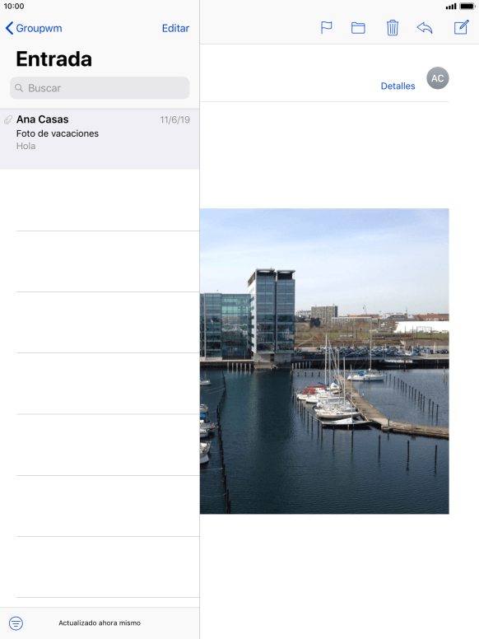
Task: Tap the battery indicator in status bar
Action: tap(467, 6)
